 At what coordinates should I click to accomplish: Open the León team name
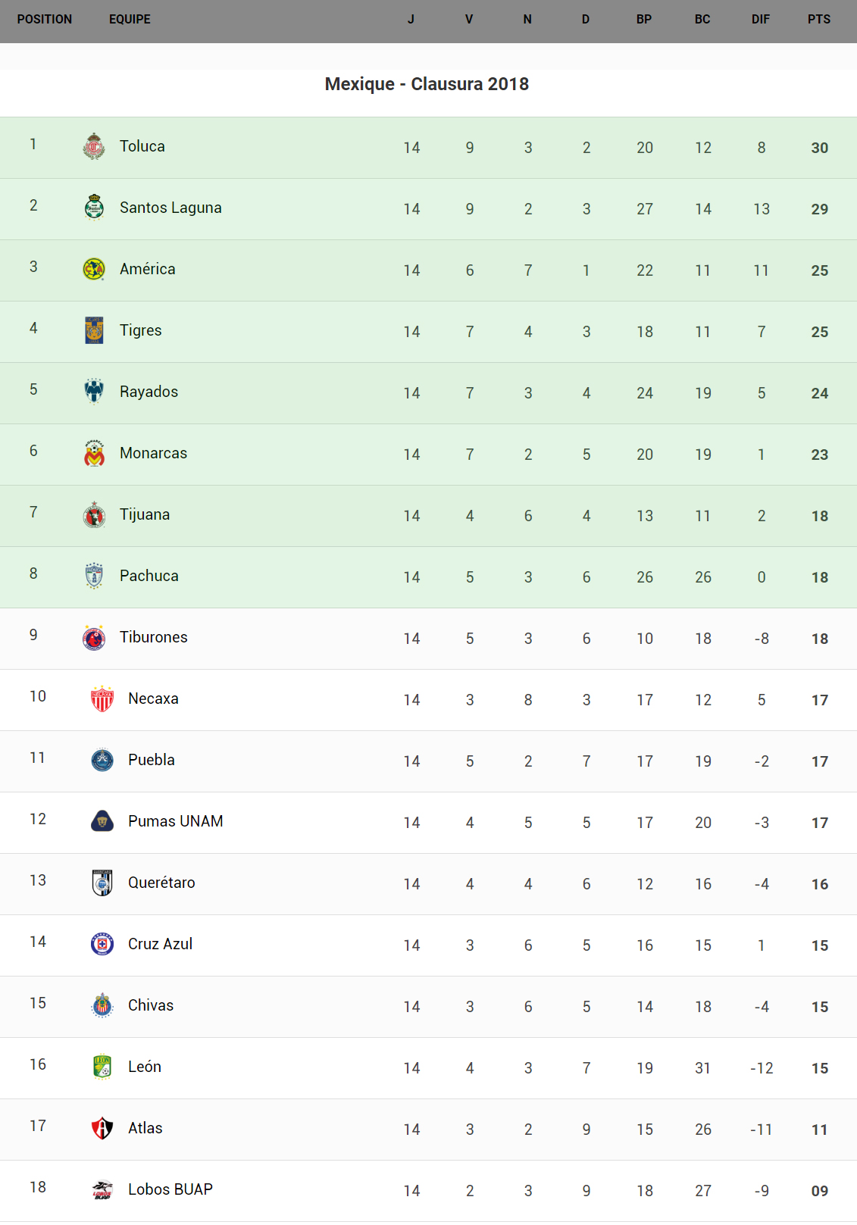(x=145, y=1067)
